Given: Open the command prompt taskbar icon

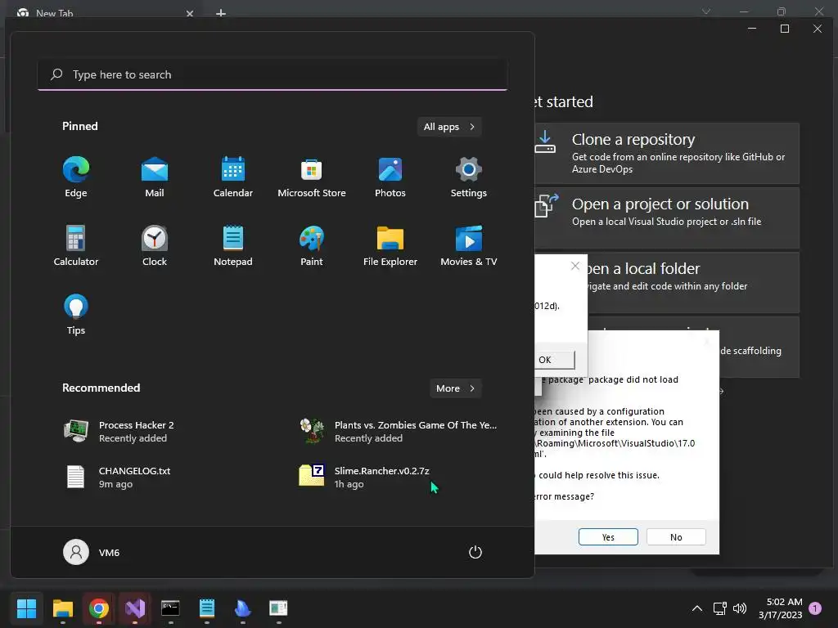Looking at the screenshot, I should 170,608.
